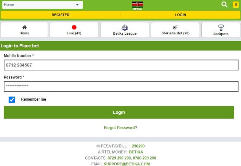
Task: Focus the Mobile Number input field
Action: click(121, 65)
